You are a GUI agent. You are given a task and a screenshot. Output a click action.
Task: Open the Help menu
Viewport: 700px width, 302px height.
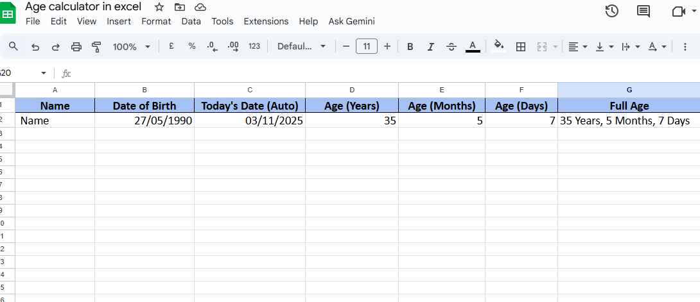pos(308,21)
